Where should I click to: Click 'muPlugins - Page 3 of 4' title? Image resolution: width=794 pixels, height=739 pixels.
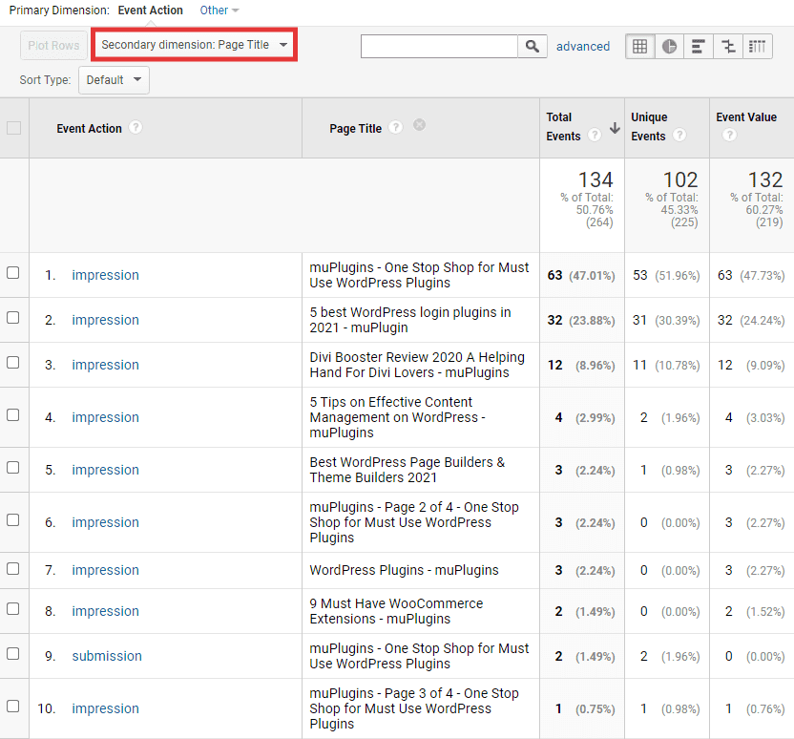coord(414,708)
